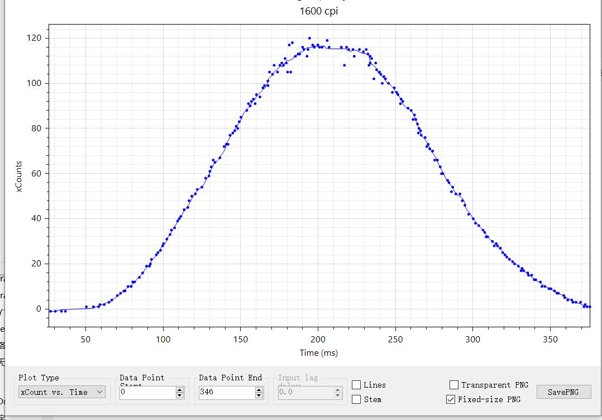Click the 80 tick label on y-axis
Screen dimensions: 602x420
click(36, 128)
